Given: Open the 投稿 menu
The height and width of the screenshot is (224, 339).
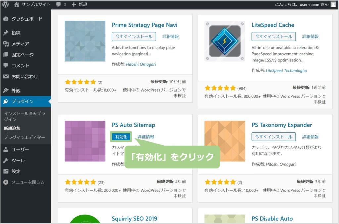Looking at the screenshot, I should pyautogui.click(x=25, y=33).
